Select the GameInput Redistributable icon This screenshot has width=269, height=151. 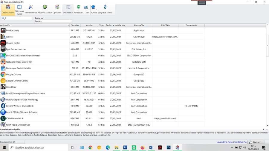tap(3, 68)
